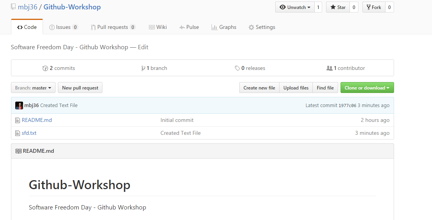Open the Created Text File message in sfd.txt row
Screen dimensions: 432x220
(x=181, y=133)
